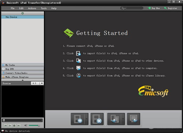Click the export to computer button
Image resolution: width=183 pixels, height=133 pixels.
(133, 119)
